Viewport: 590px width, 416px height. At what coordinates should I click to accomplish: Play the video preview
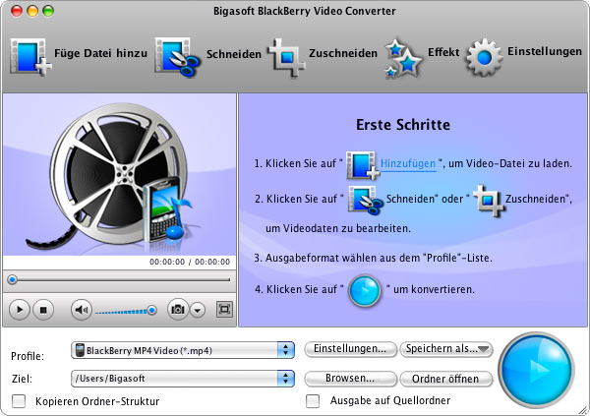pos(19,310)
